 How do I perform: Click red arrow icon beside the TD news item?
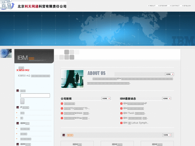(62, 108)
